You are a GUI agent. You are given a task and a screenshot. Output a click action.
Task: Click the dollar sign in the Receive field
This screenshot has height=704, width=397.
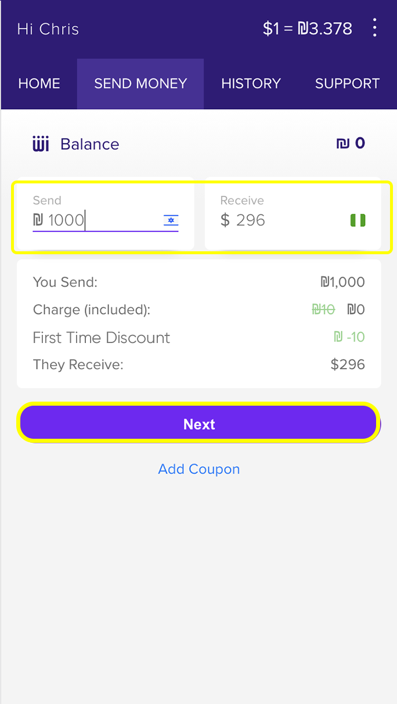point(225,221)
